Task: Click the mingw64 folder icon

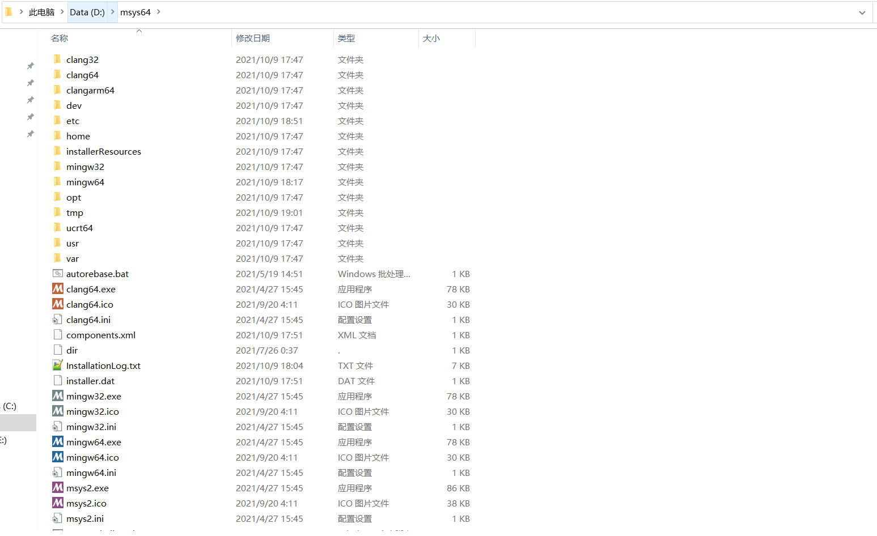Action: [x=57, y=182]
